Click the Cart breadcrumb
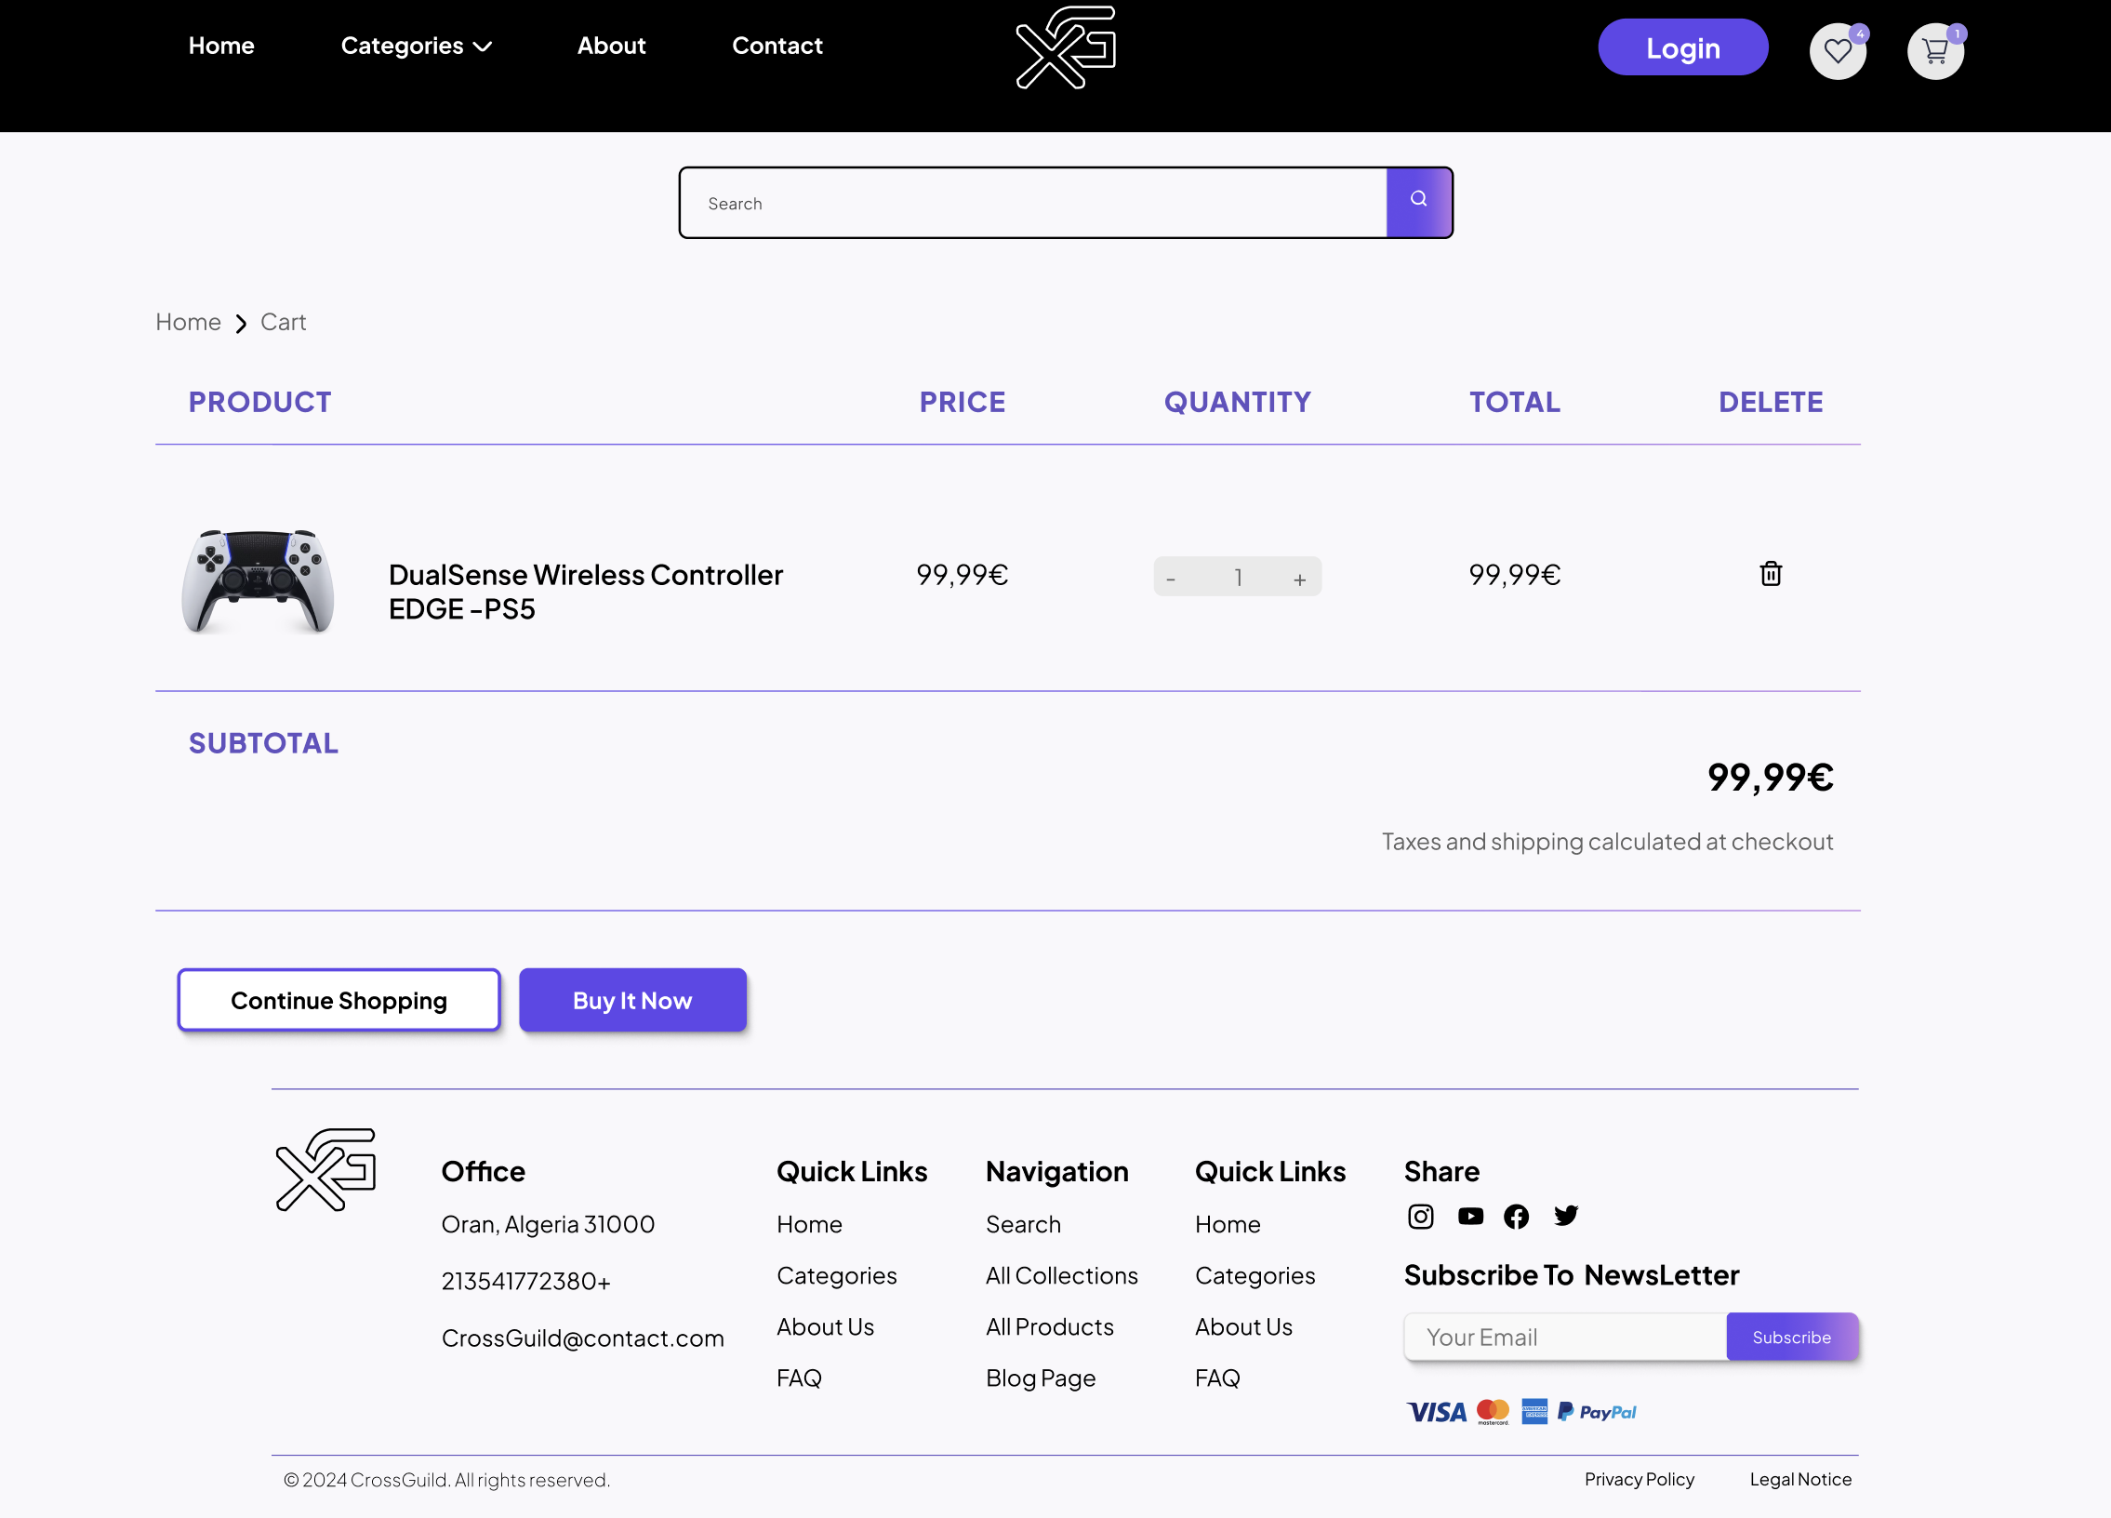 [283, 322]
